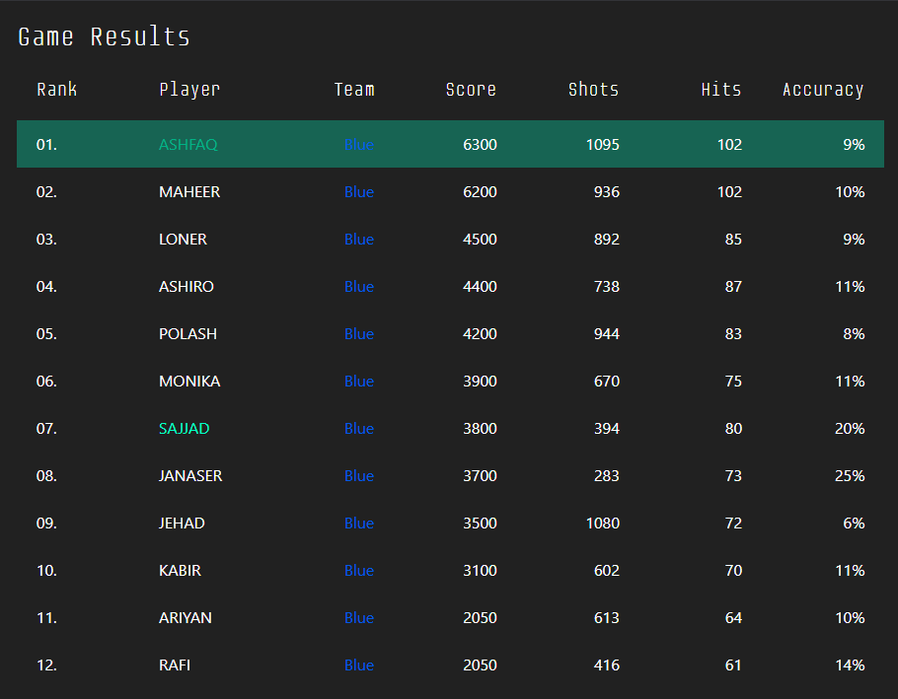Click player name RAFI
Image resolution: width=898 pixels, height=699 pixels.
pos(175,665)
